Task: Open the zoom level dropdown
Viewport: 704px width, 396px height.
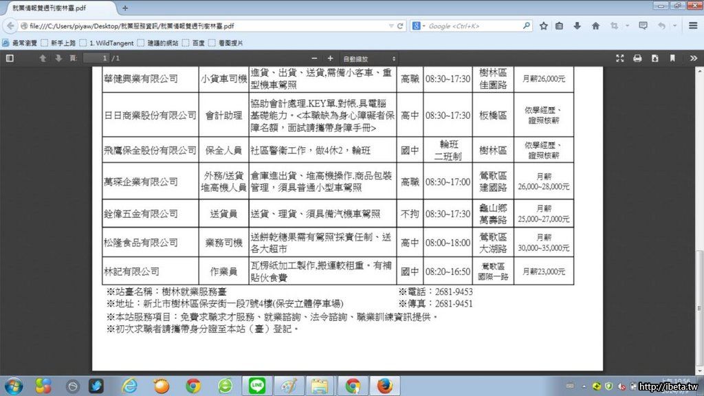Action: pyautogui.click(x=368, y=58)
